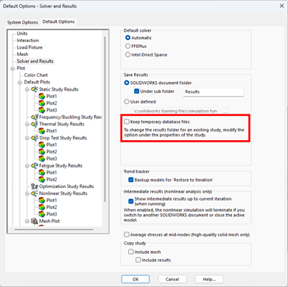Click the Optimization Study Results icon

35,186
